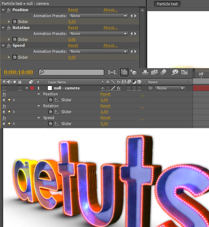Collapse Position group in timeline
209x227 pixels.
click(x=39, y=94)
